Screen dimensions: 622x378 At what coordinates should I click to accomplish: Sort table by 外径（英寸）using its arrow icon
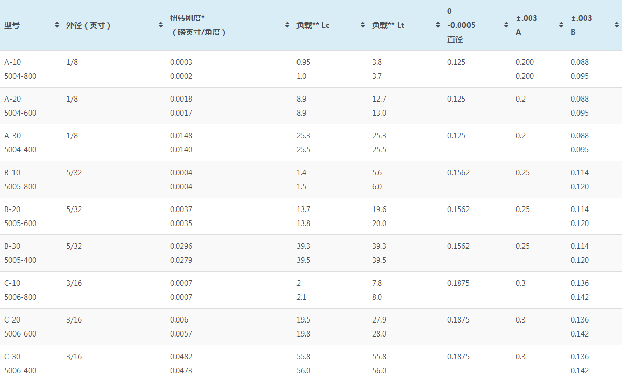(x=161, y=25)
